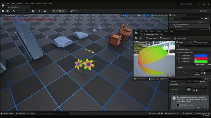Click the Save Sibling button
211x118 pixels.
point(200,65)
